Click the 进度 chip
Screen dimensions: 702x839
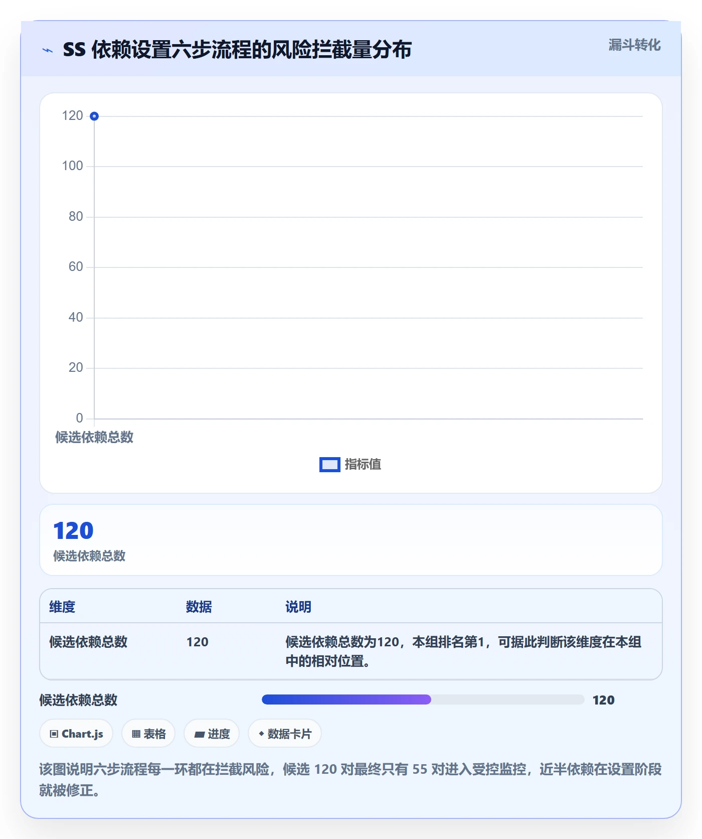(212, 734)
